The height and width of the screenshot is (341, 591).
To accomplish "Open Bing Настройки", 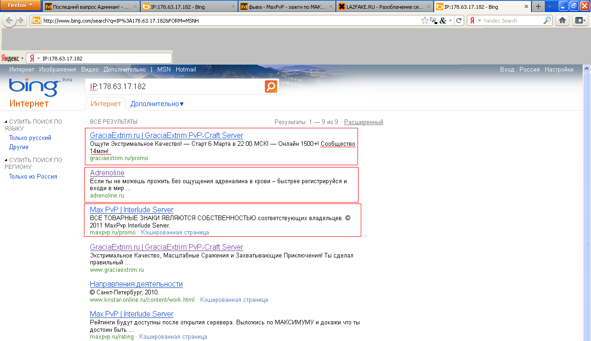I will pos(559,70).
